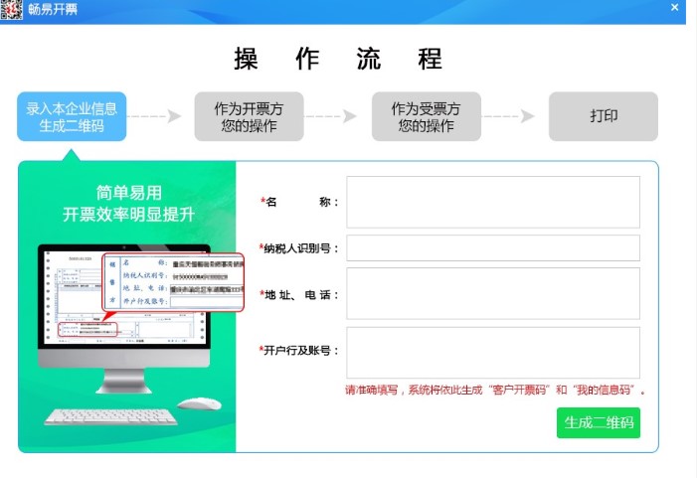The width and height of the screenshot is (697, 478).
Task: Click the *纳税人识别号 label
Action: 299,248
